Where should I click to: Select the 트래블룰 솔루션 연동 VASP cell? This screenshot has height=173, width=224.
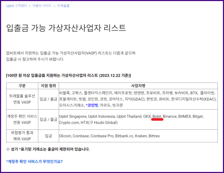tap(22, 99)
